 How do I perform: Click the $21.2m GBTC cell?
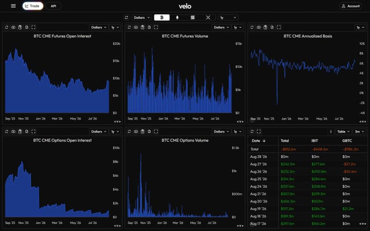[348, 209]
